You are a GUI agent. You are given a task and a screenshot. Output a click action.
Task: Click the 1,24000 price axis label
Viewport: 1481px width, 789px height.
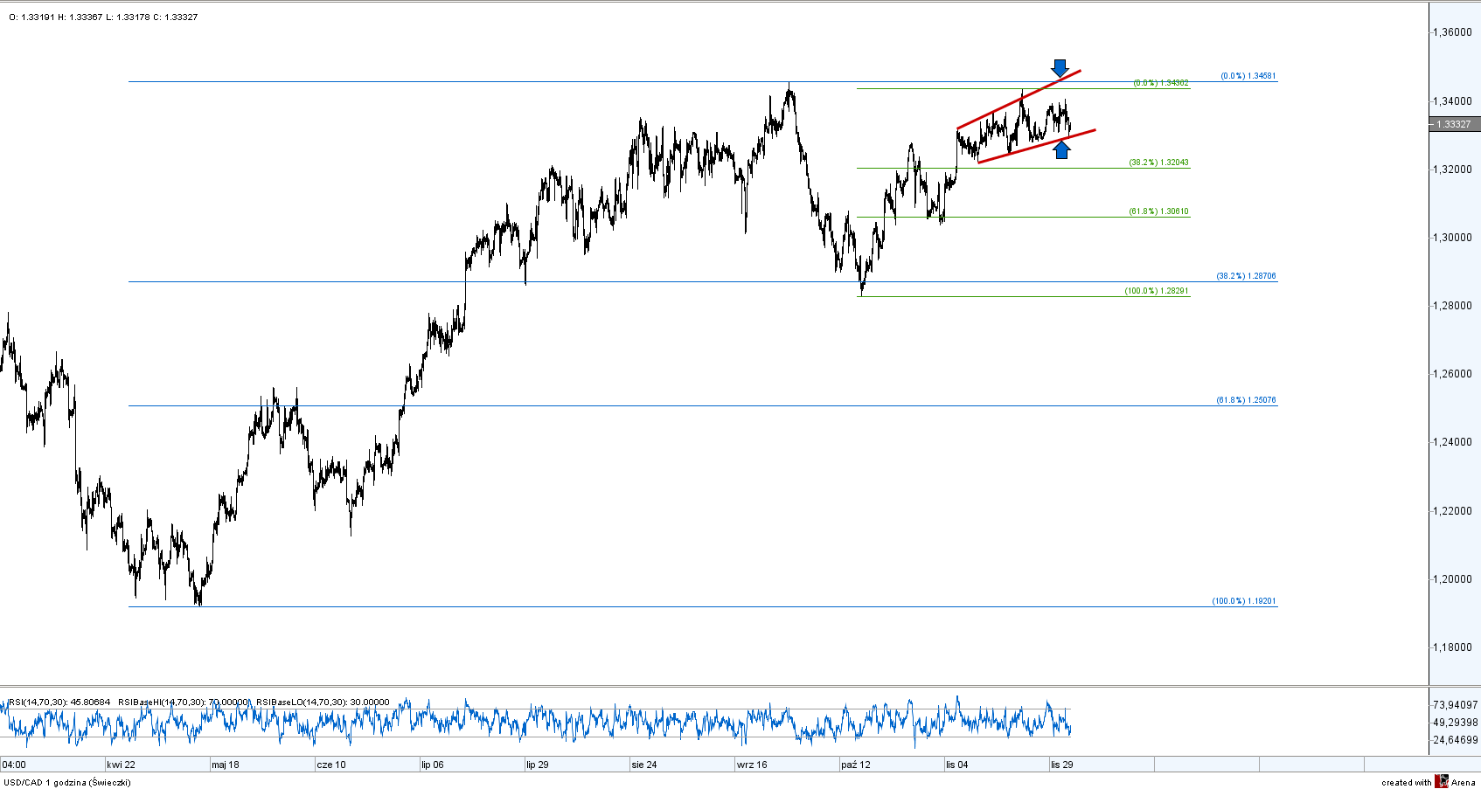1453,442
